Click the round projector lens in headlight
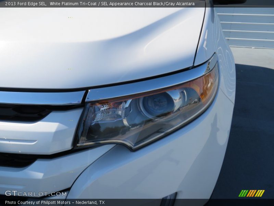 point(158,104)
